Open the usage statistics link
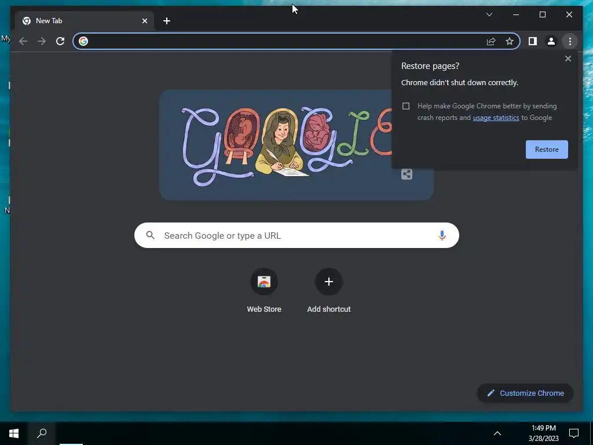This screenshot has height=445, width=593. click(x=496, y=118)
